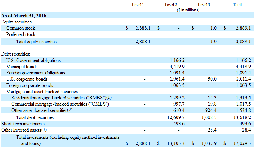This screenshot has height=149, width=254.
Task: Click the 'Total' column header
Action: (x=237, y=5)
